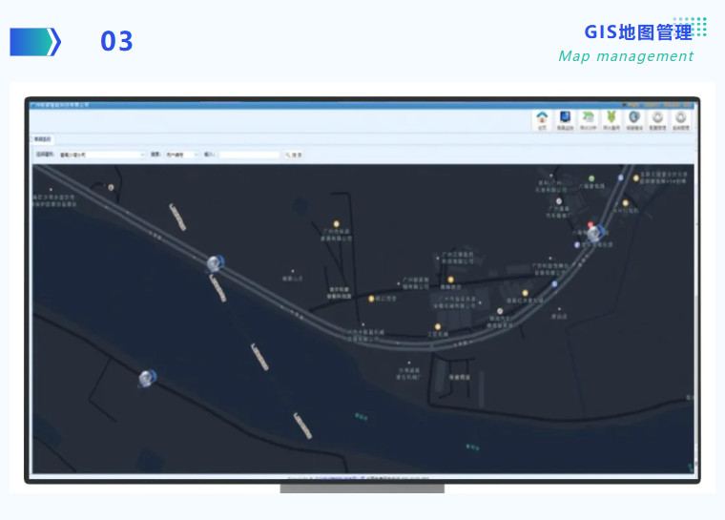This screenshot has height=520, width=725.
Task: Click the green document toolbar icon
Action: click(589, 118)
